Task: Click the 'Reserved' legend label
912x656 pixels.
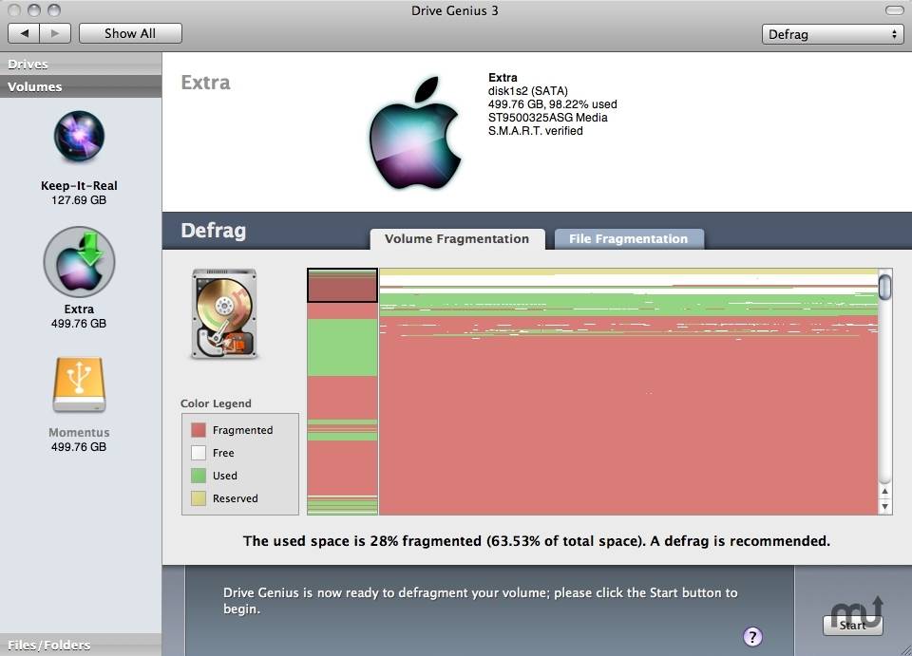Action: tap(235, 498)
